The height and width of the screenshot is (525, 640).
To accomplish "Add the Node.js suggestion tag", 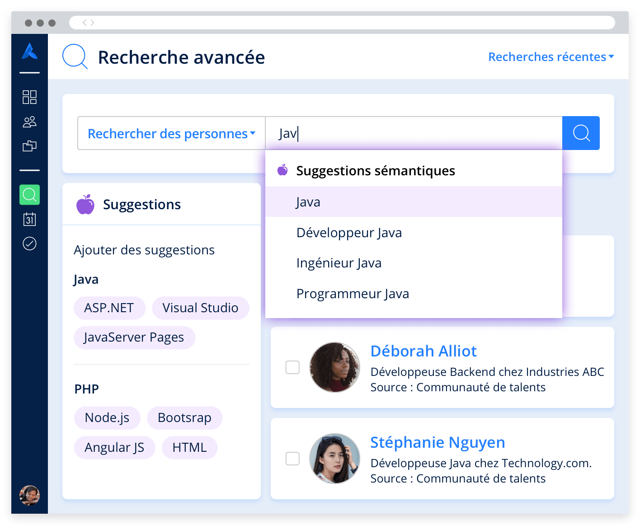I will click(107, 418).
